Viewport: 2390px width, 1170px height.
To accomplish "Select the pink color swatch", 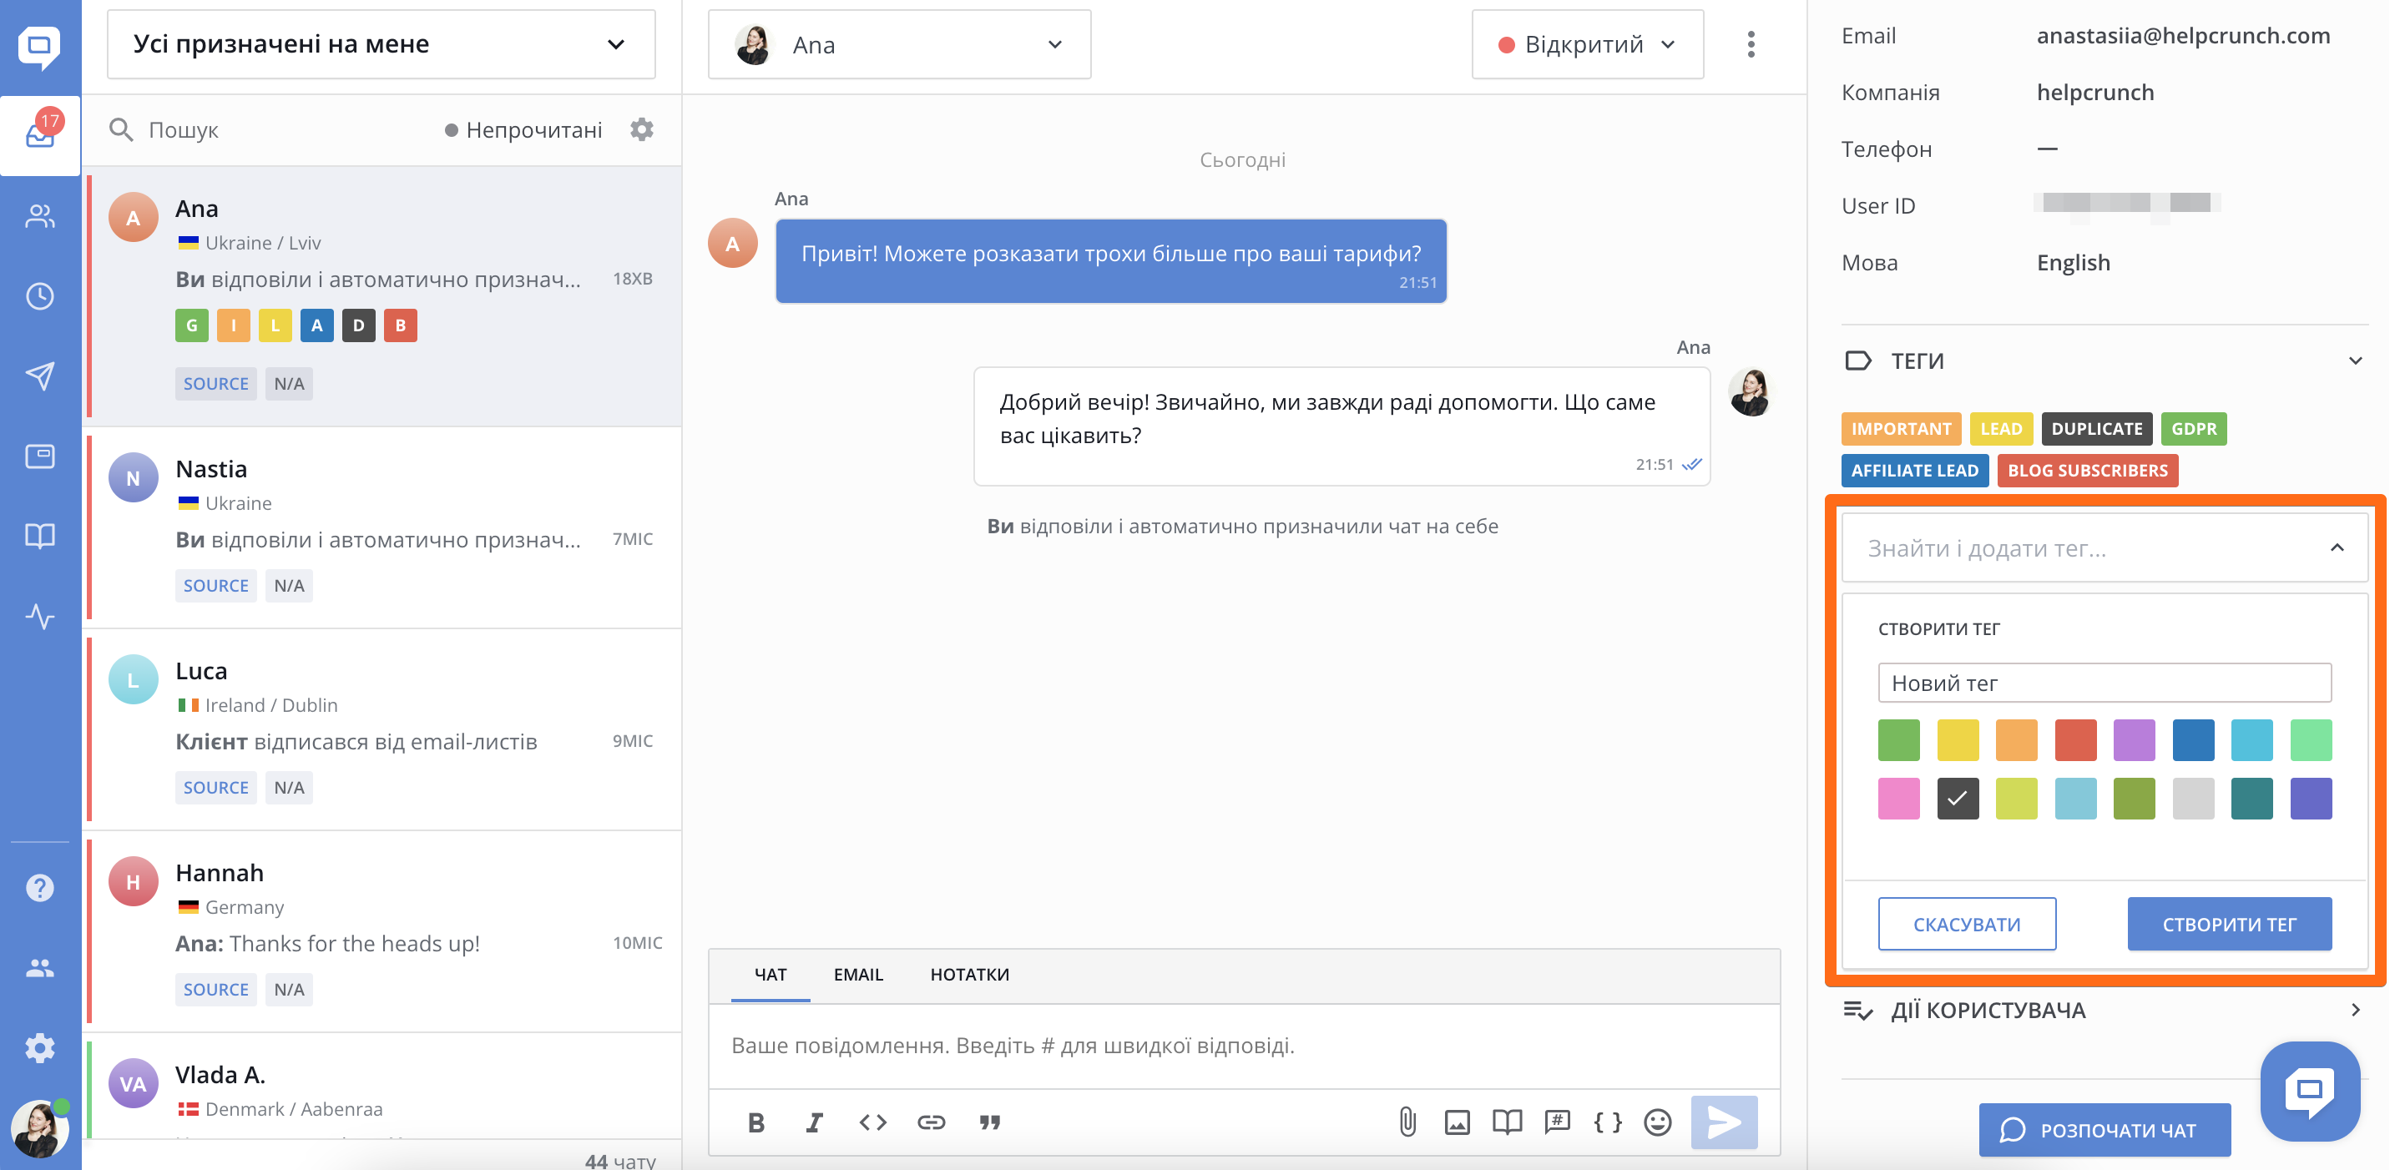I will (x=1898, y=798).
